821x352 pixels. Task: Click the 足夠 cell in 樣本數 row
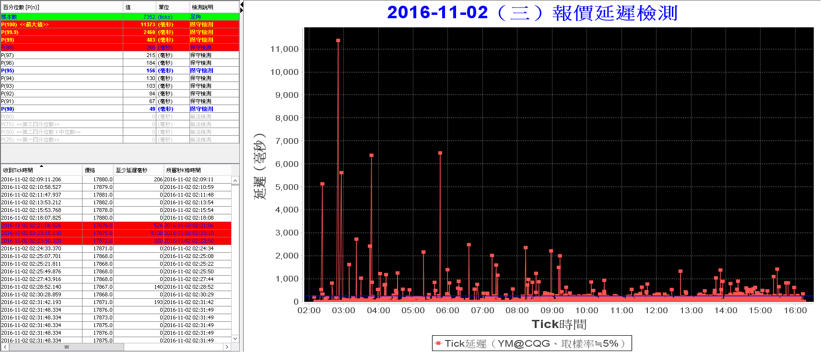click(214, 17)
